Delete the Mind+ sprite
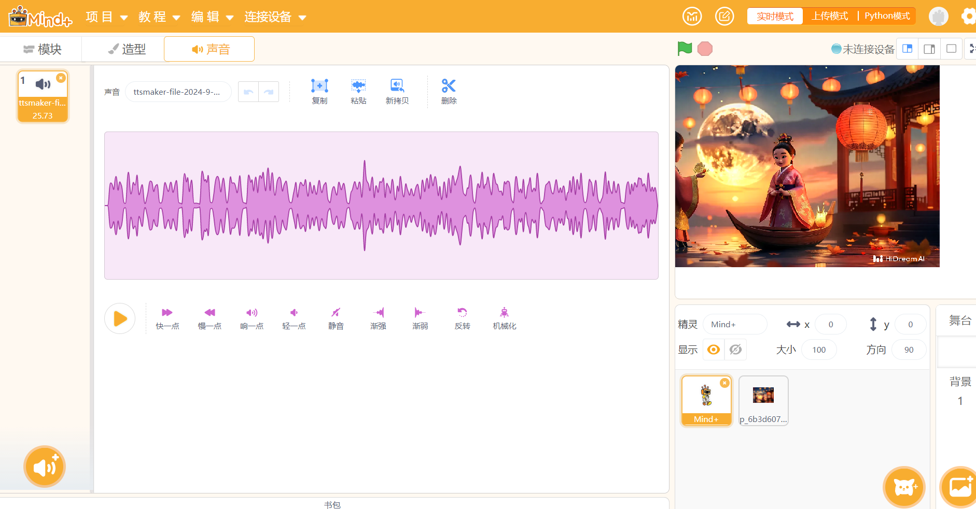 pos(724,383)
